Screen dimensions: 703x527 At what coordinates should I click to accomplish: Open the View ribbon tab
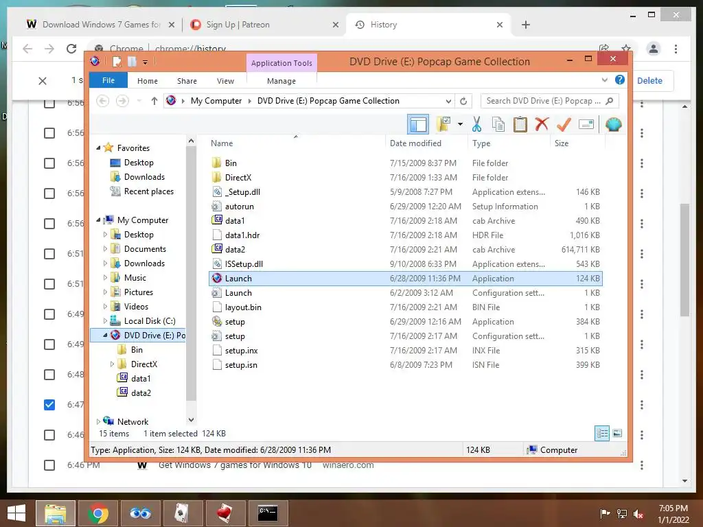pyautogui.click(x=225, y=81)
